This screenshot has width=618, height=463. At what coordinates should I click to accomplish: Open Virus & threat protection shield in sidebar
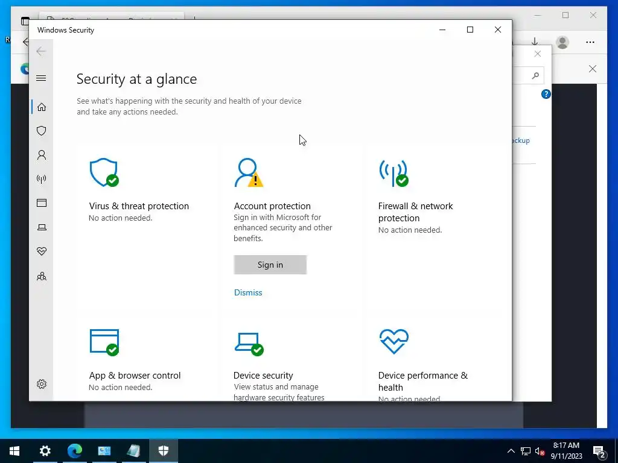coord(42,131)
